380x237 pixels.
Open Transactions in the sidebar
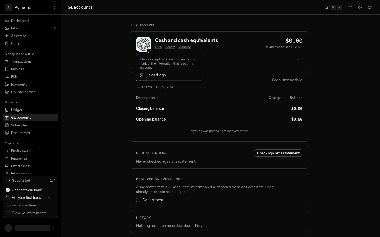(30, 61)
